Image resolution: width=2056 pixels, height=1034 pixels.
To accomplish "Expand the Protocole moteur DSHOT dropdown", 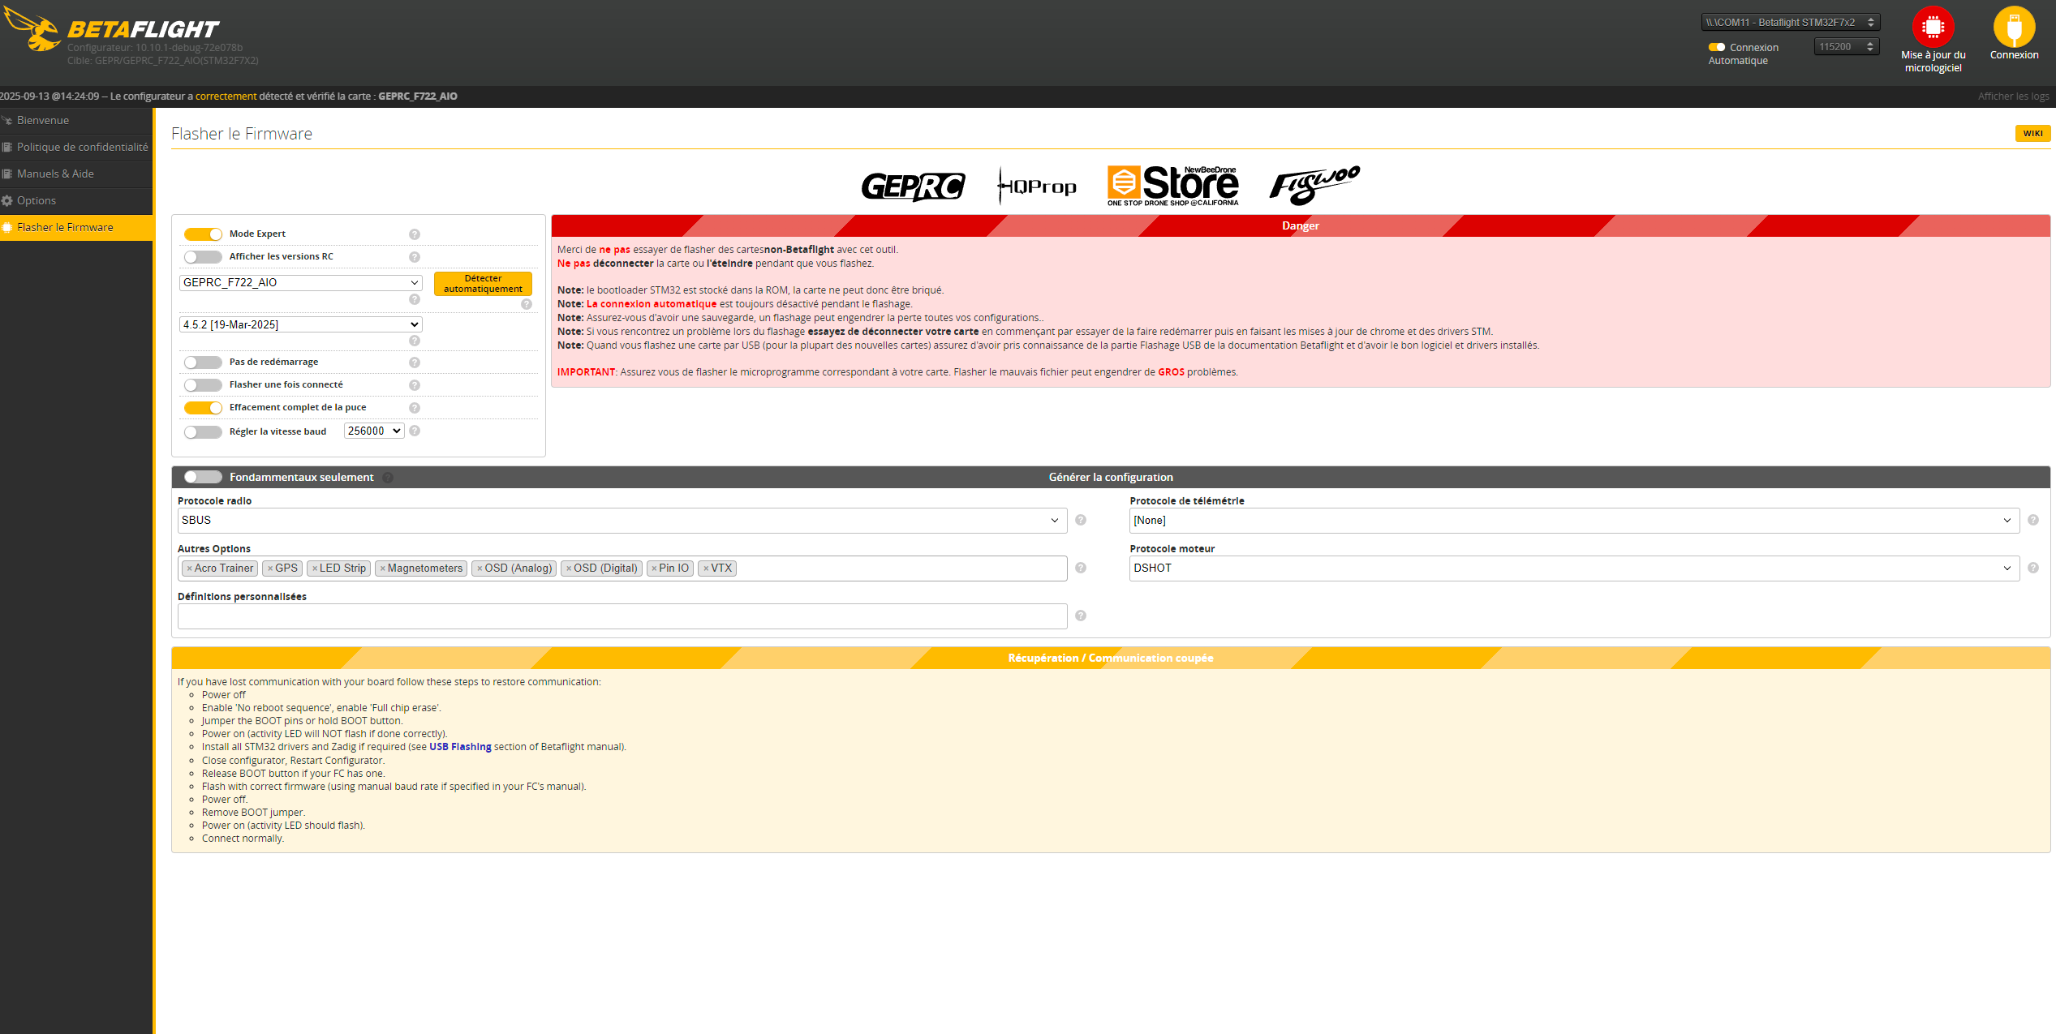I will point(1573,568).
